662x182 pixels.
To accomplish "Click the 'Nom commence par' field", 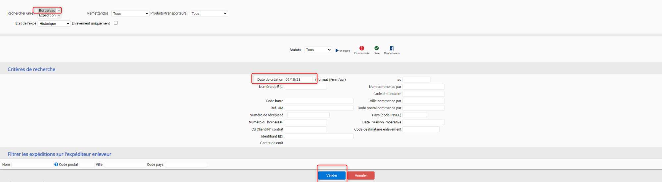I will click(423, 87).
